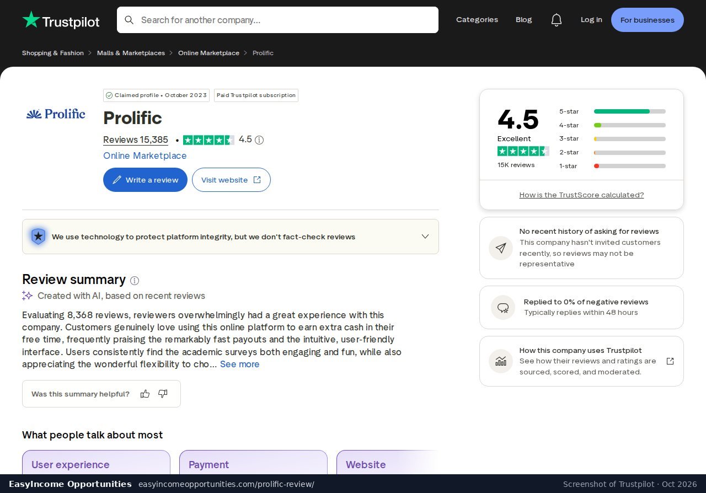
Task: Click the AI sparkle icon
Action: click(28, 296)
